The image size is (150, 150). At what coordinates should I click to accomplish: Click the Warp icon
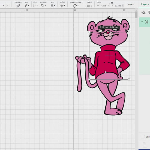coord(89,6)
